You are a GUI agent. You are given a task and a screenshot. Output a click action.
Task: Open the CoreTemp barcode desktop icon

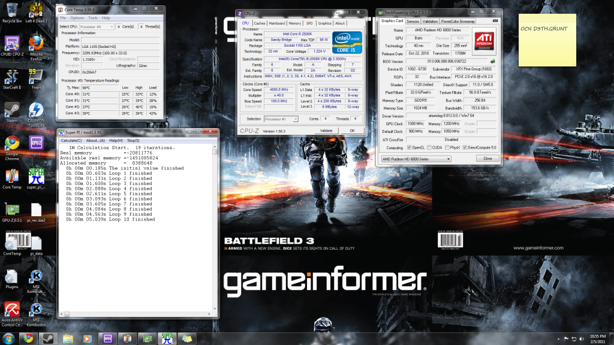pos(12,244)
